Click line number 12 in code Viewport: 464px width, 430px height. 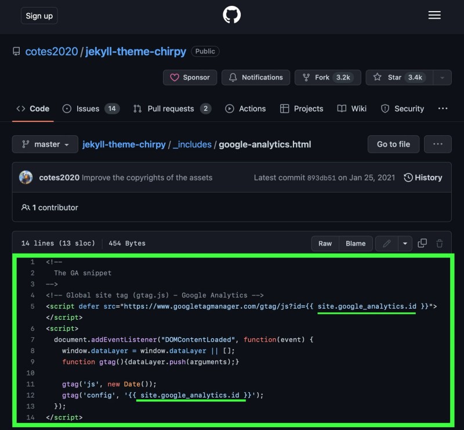(x=31, y=395)
